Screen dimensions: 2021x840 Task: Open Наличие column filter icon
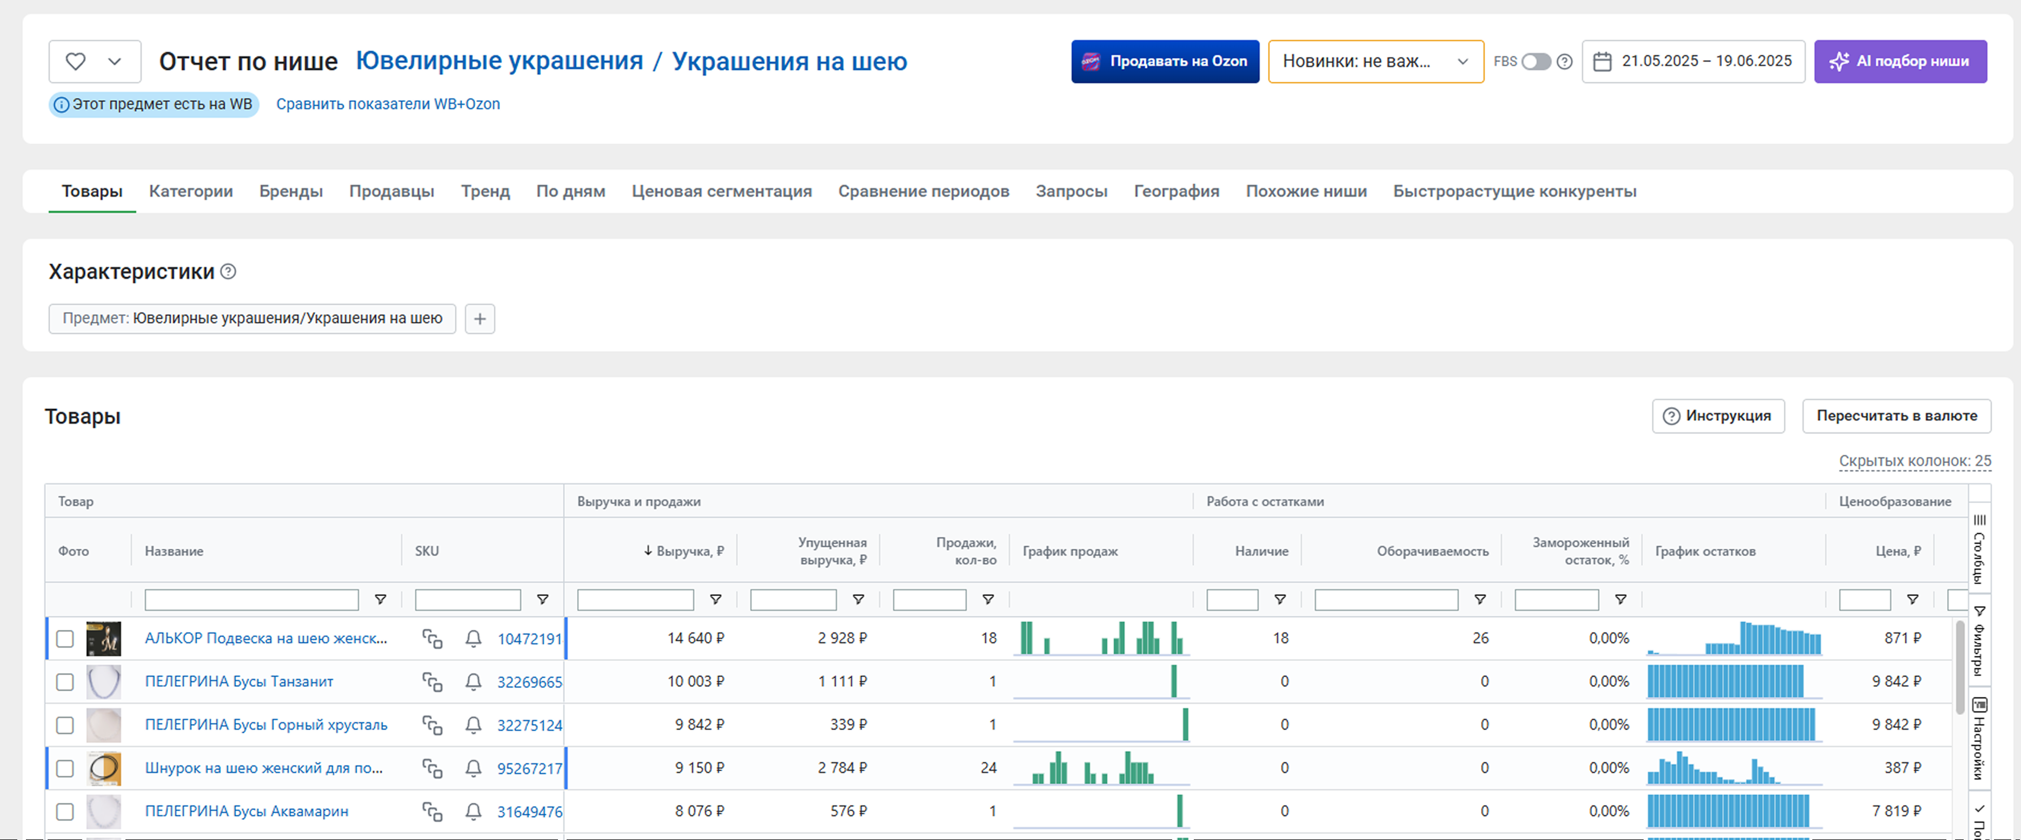pos(1280,599)
